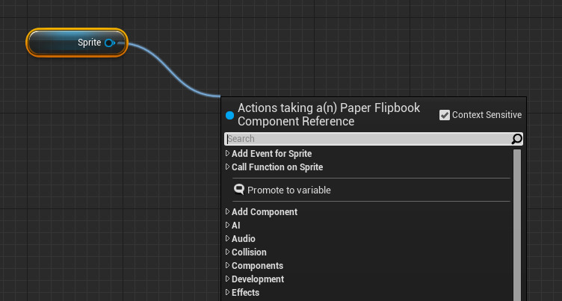Click the Promote to variable speech bubble icon
Viewport: 562px width, 301px height.
coord(239,190)
